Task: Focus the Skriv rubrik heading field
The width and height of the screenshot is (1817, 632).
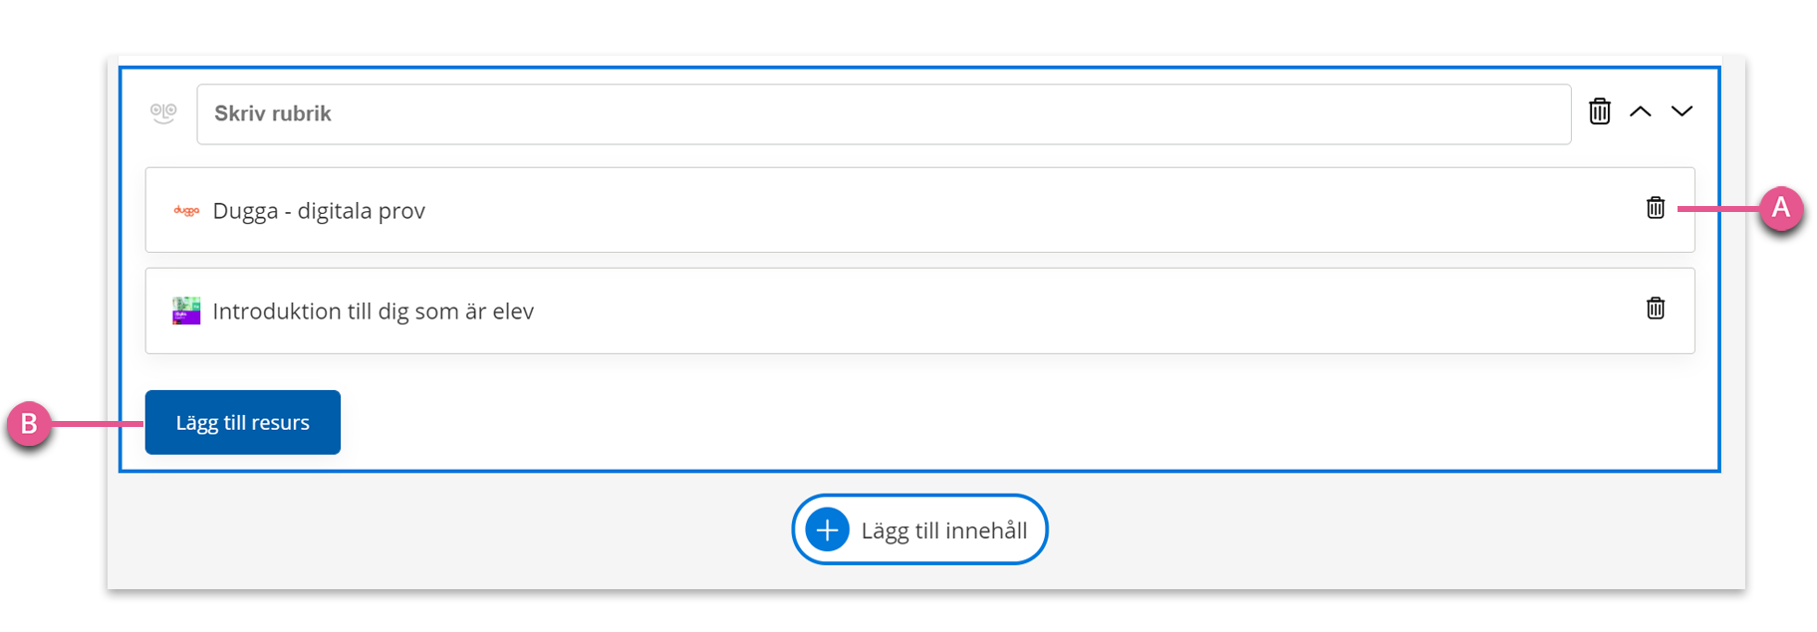Action: pyautogui.click(x=884, y=114)
